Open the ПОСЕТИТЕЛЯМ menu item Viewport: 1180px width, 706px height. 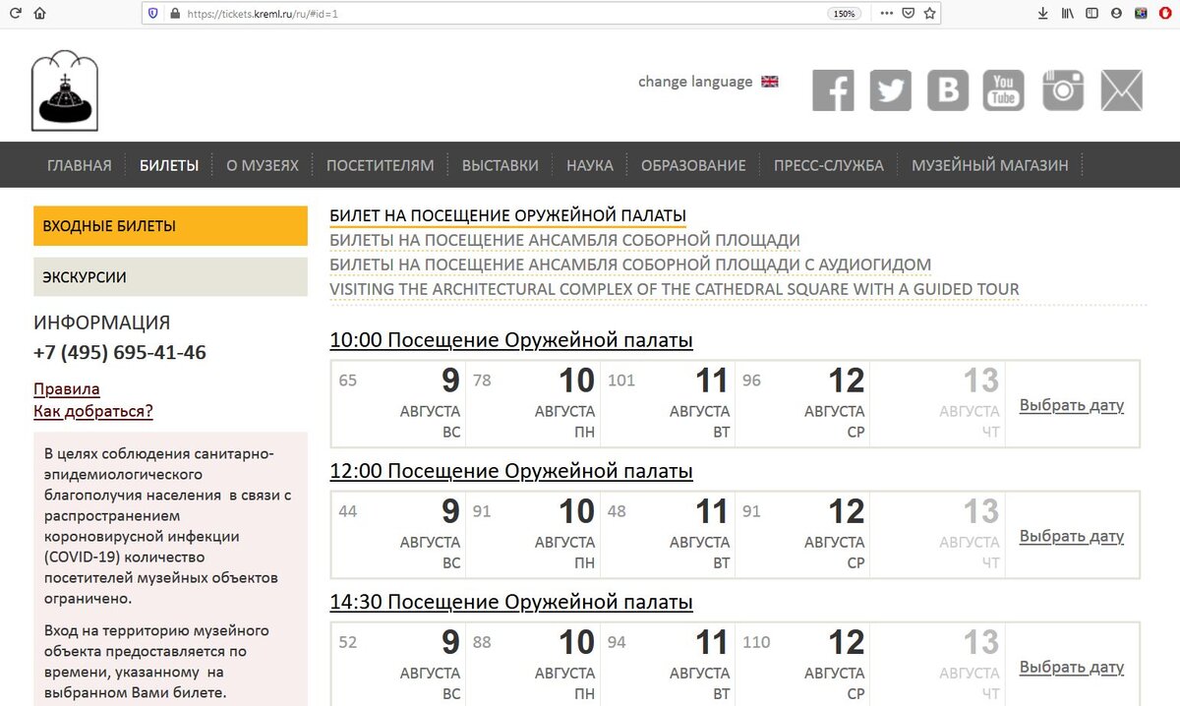(x=381, y=165)
